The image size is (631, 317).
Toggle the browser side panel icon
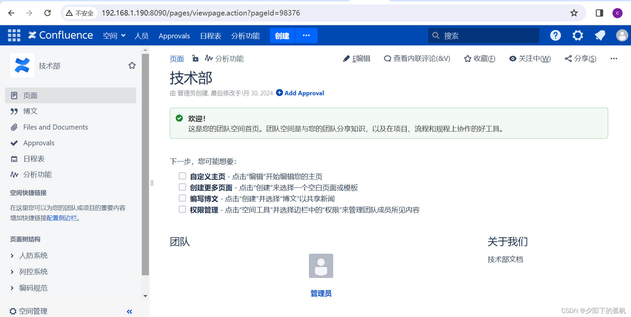[x=599, y=13]
